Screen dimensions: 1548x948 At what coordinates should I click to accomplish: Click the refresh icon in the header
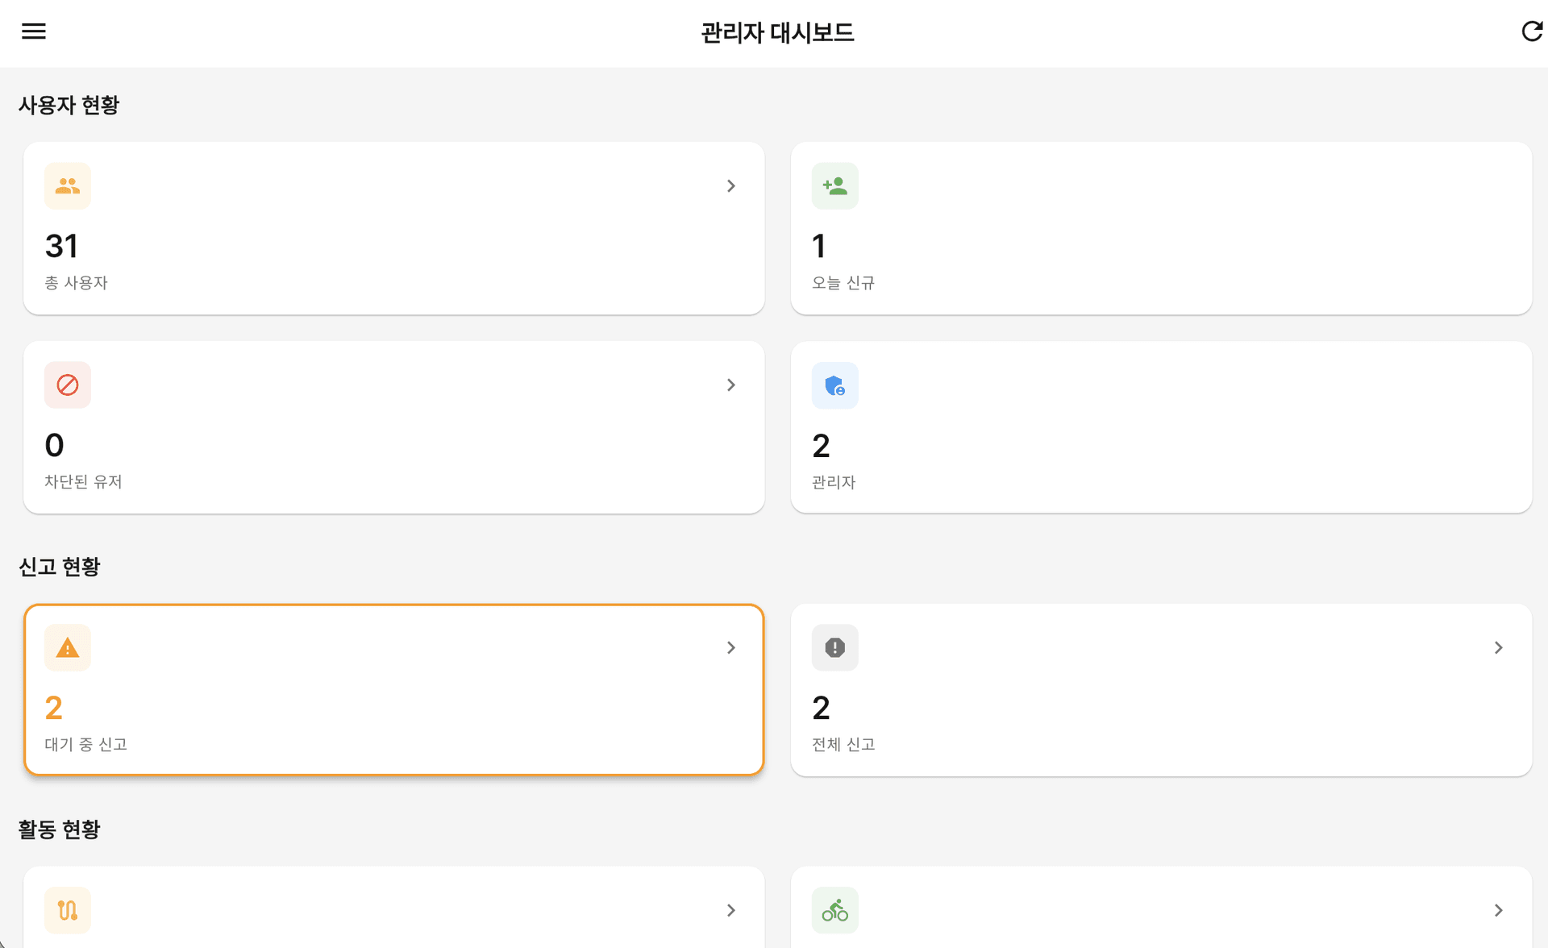pos(1531,31)
